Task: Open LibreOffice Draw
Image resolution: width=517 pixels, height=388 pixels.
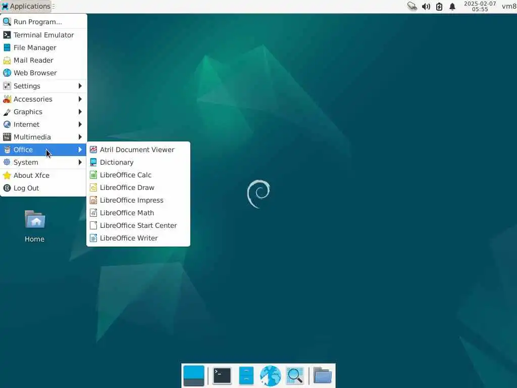Action: [138, 187]
